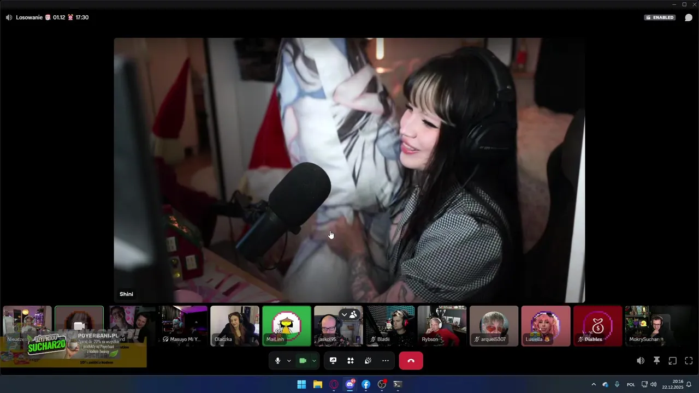Select Diables' participant tile
This screenshot has height=393, width=699.
coord(598,326)
